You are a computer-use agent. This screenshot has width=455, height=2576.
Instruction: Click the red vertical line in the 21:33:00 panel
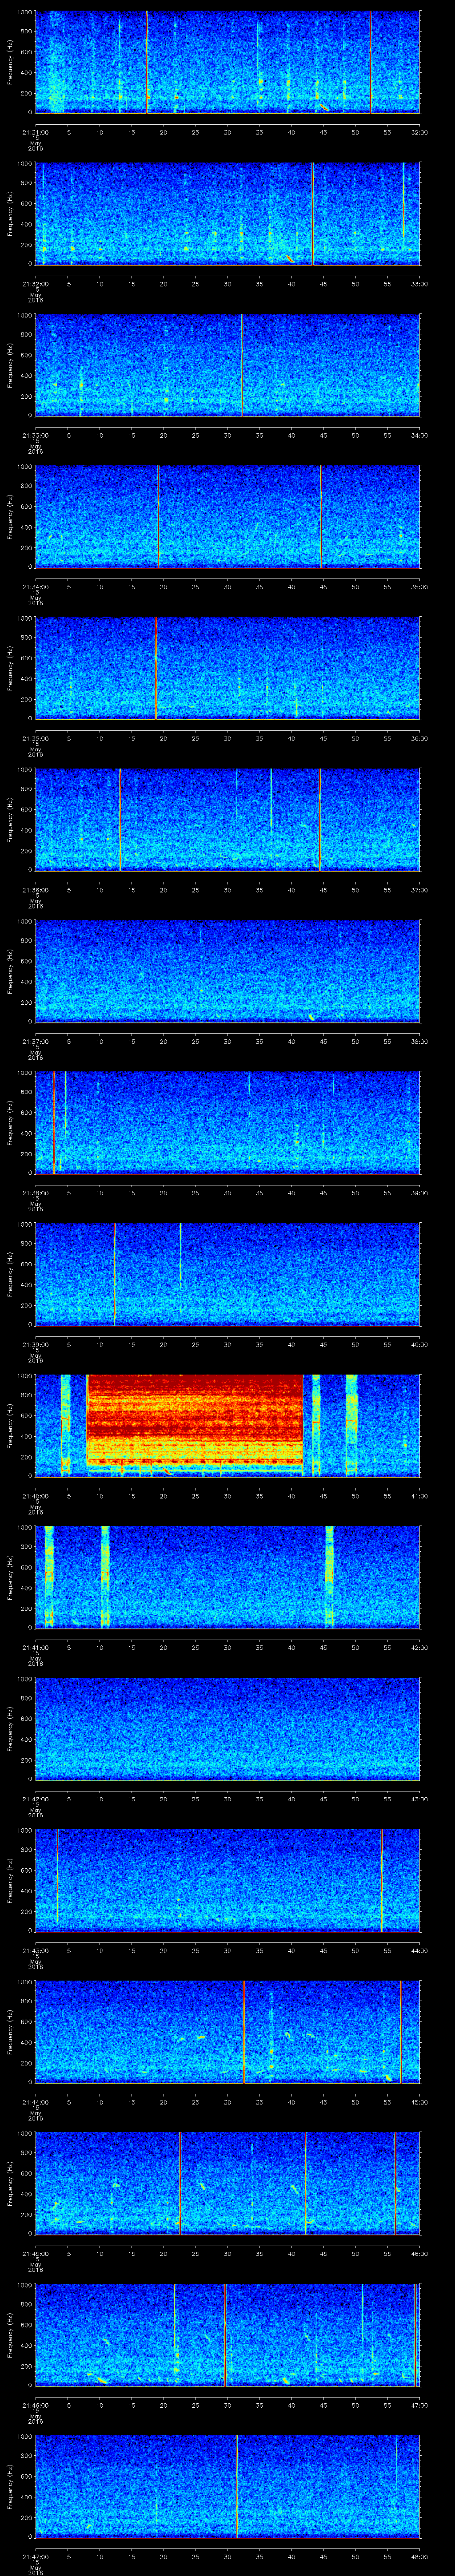(242, 365)
